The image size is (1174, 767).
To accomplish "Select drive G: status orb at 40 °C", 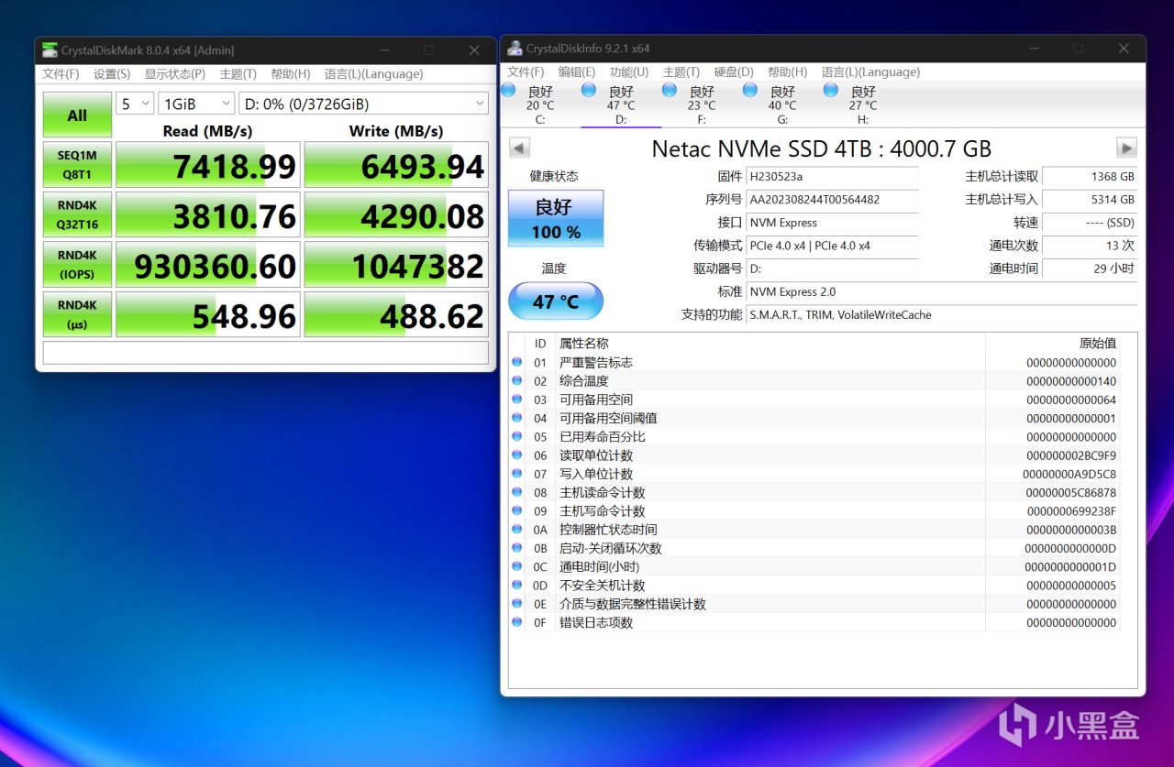I will click(750, 90).
